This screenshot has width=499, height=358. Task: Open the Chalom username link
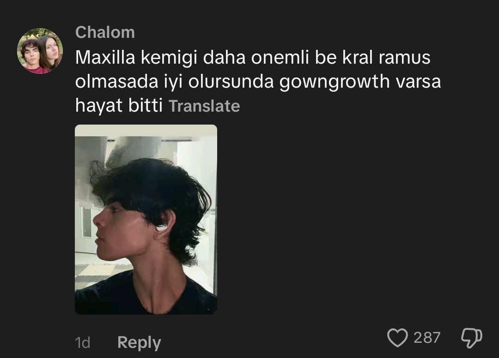(105, 32)
